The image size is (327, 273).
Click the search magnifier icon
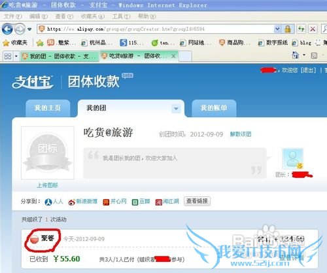coord(324,29)
